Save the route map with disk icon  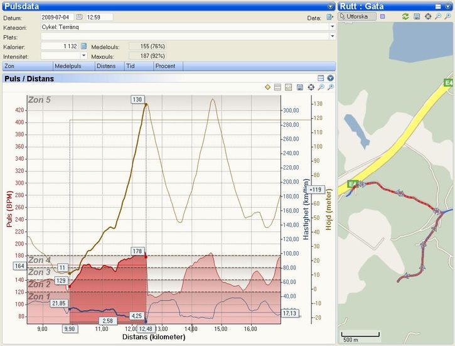click(x=417, y=16)
